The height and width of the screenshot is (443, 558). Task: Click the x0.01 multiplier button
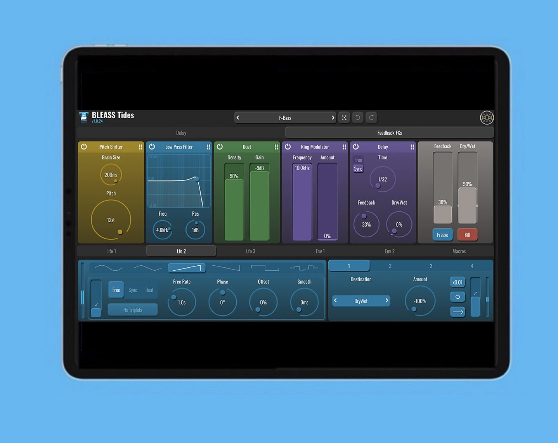[457, 282]
